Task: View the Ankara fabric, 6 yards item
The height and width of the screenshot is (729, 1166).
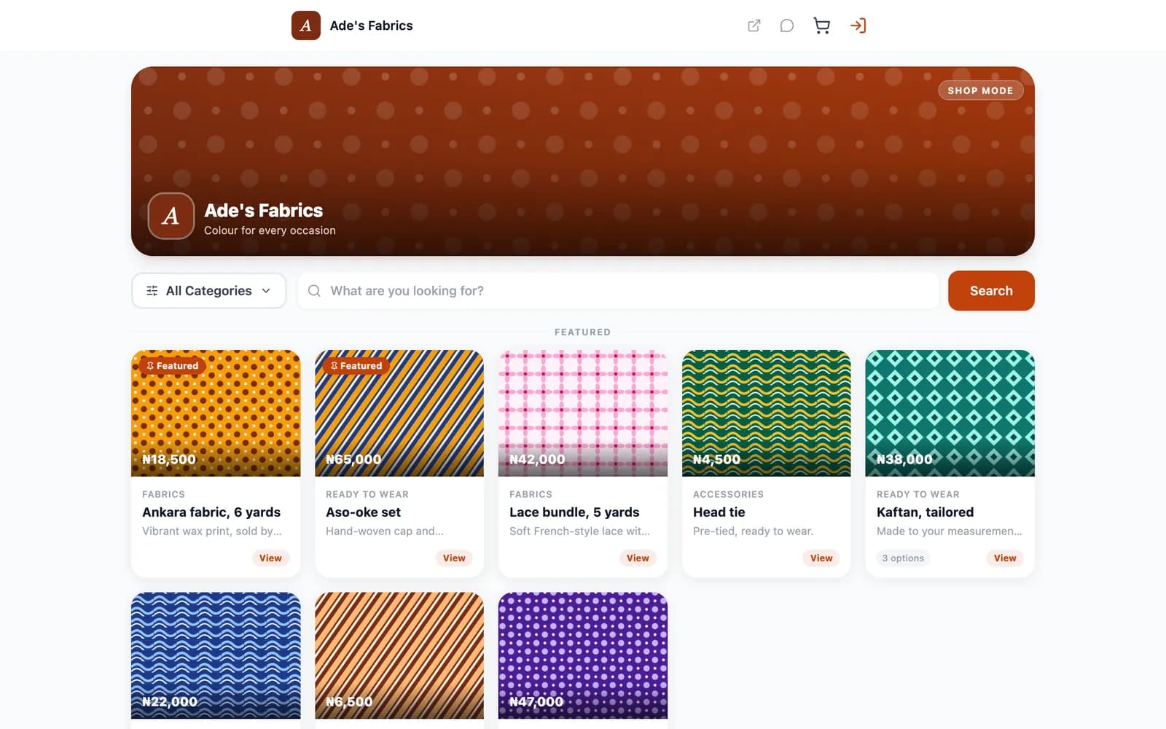Action: point(270,558)
